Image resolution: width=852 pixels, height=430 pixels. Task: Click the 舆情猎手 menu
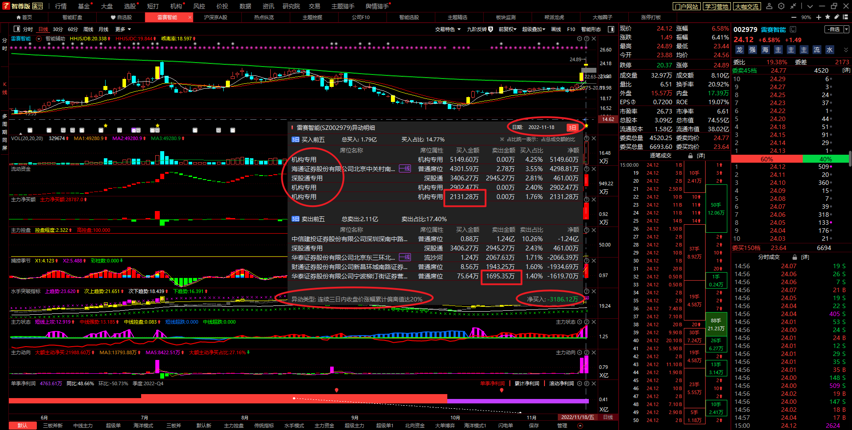(x=377, y=6)
